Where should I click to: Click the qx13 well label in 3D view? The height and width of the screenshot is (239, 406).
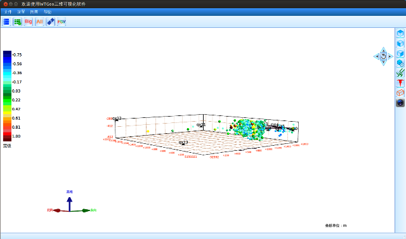[x=183, y=143]
